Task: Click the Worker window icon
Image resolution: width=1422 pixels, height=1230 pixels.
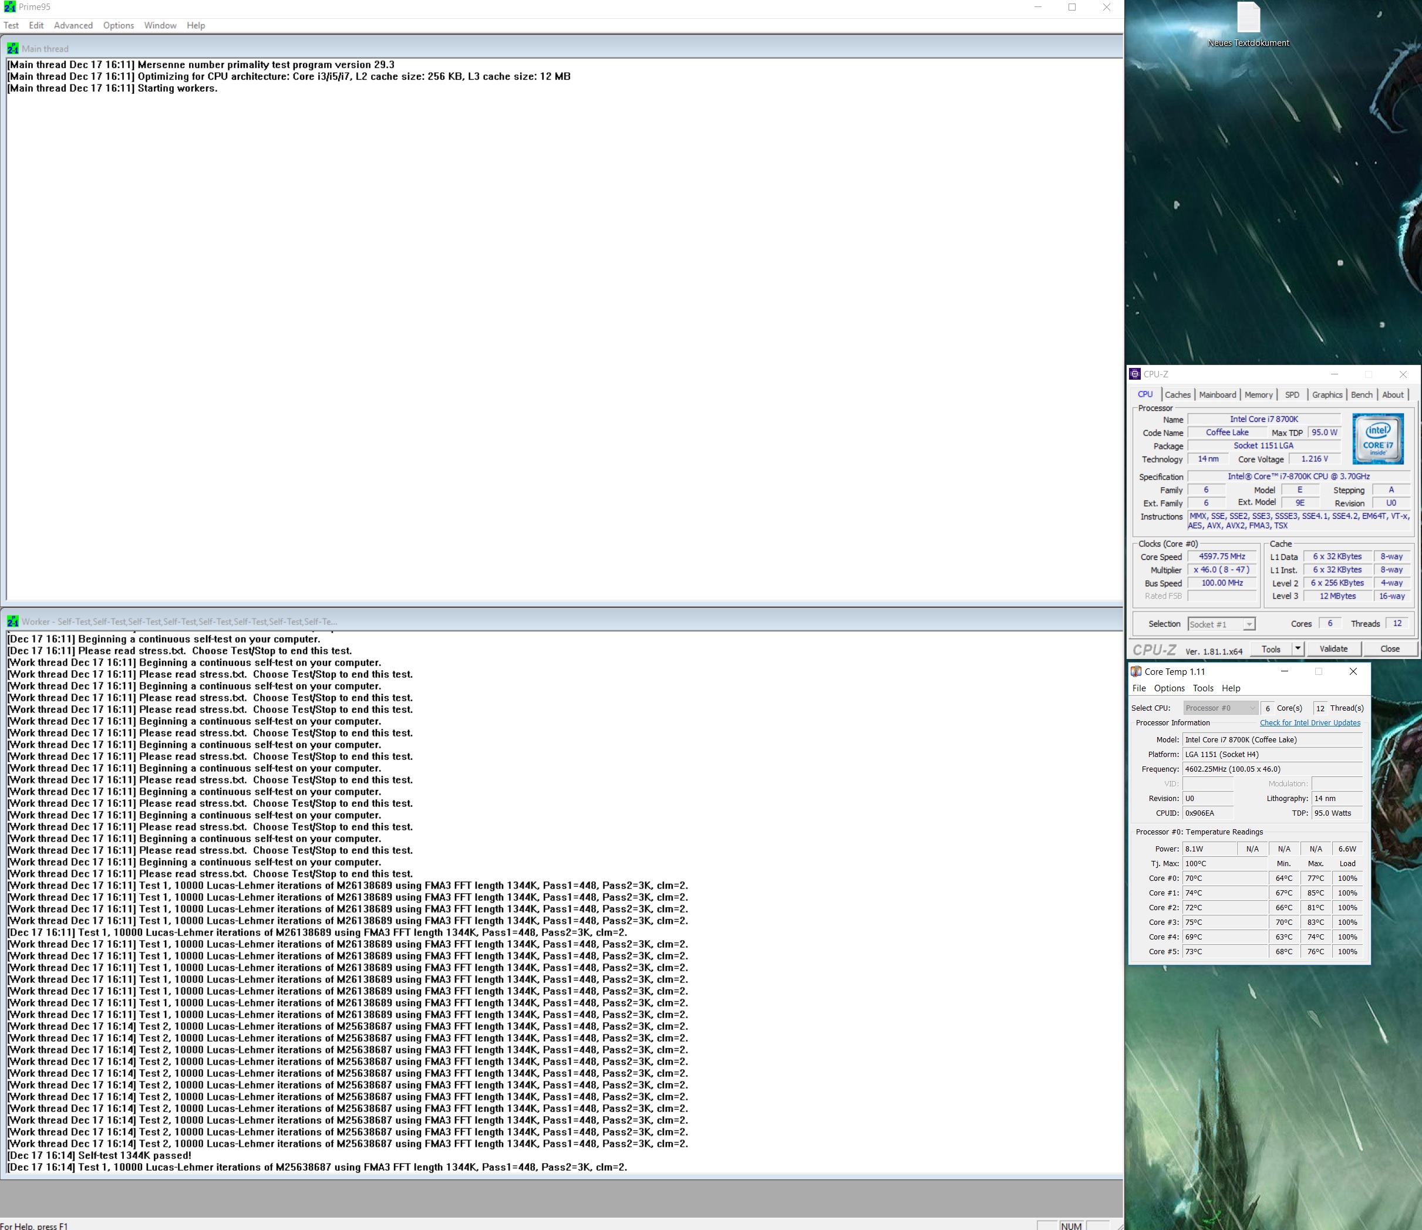Action: click(x=12, y=622)
